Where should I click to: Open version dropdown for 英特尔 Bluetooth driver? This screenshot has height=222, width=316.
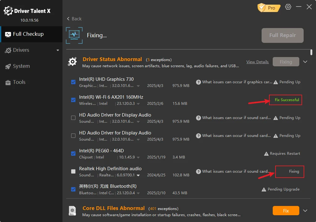[138, 193]
